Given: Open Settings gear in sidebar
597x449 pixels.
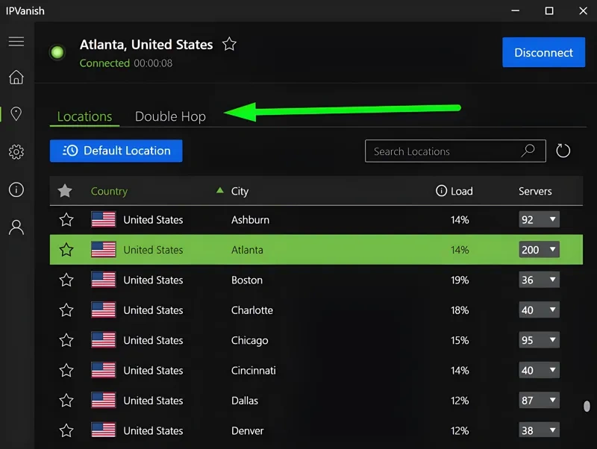Looking at the screenshot, I should tap(16, 152).
